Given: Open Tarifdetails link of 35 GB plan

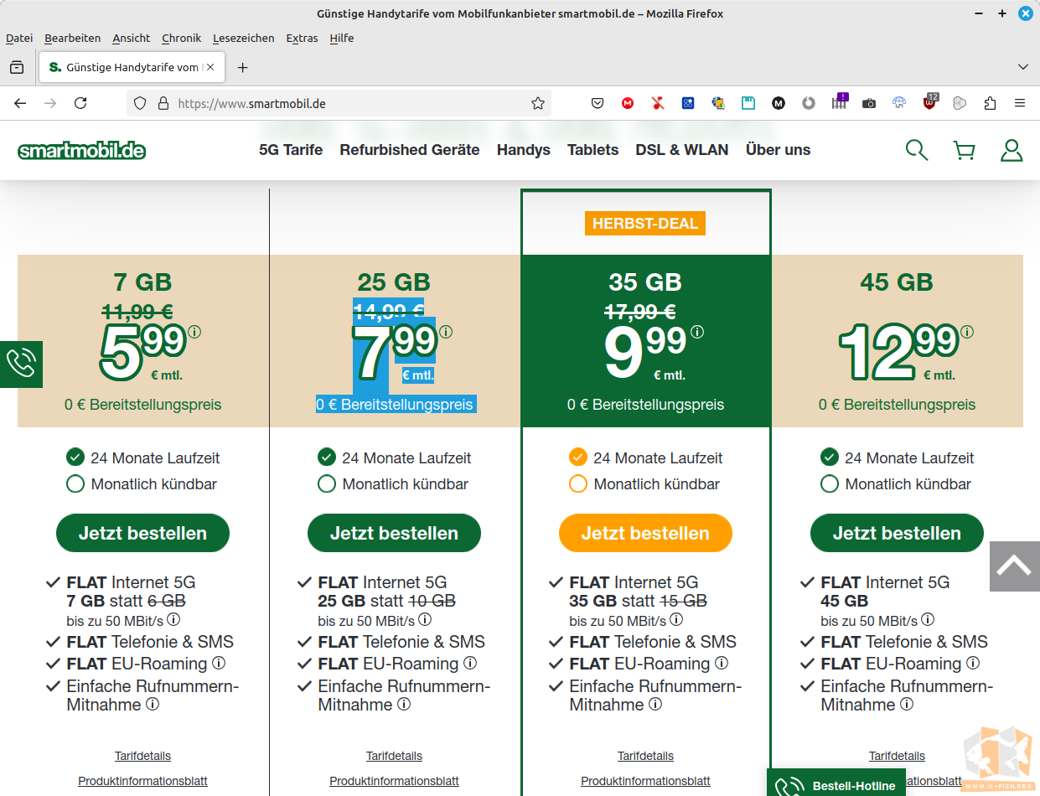Looking at the screenshot, I should pos(645,756).
